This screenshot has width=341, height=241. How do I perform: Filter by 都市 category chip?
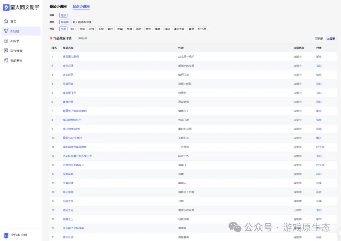click(x=111, y=29)
